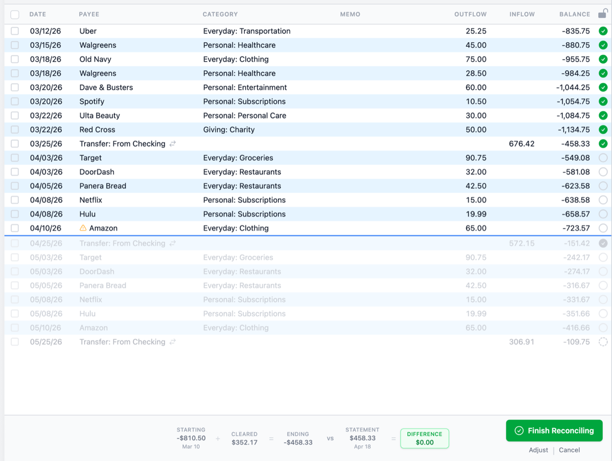The image size is (612, 461).
Task: Click cleared circle on 05/10/26 Amazon row
Action: [603, 328]
